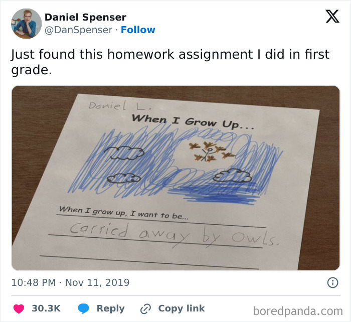This screenshot has width=351, height=322.
Task: Open the @DanSpenser handle link
Action: click(x=78, y=30)
